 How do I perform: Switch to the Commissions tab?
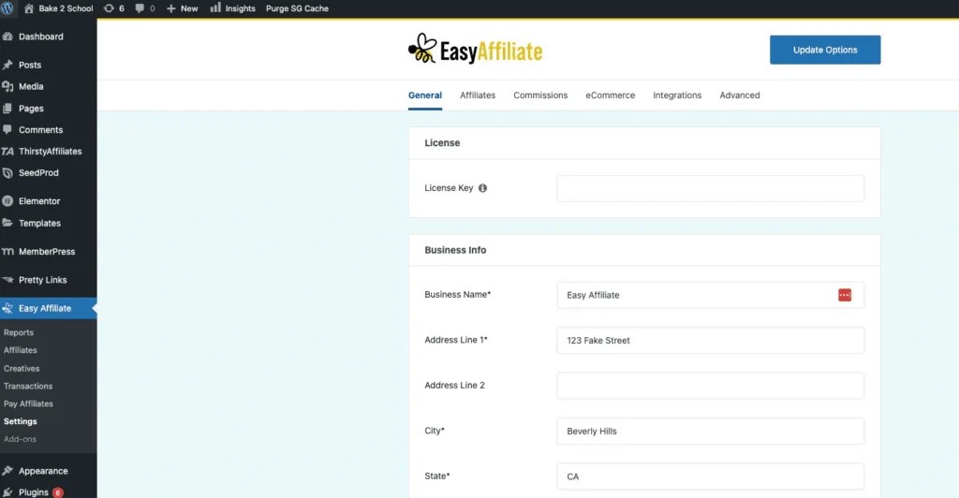(540, 95)
